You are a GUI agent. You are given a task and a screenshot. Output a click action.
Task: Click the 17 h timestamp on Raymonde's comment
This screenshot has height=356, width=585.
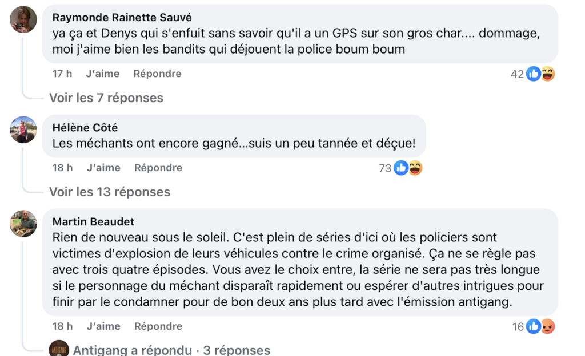62,74
